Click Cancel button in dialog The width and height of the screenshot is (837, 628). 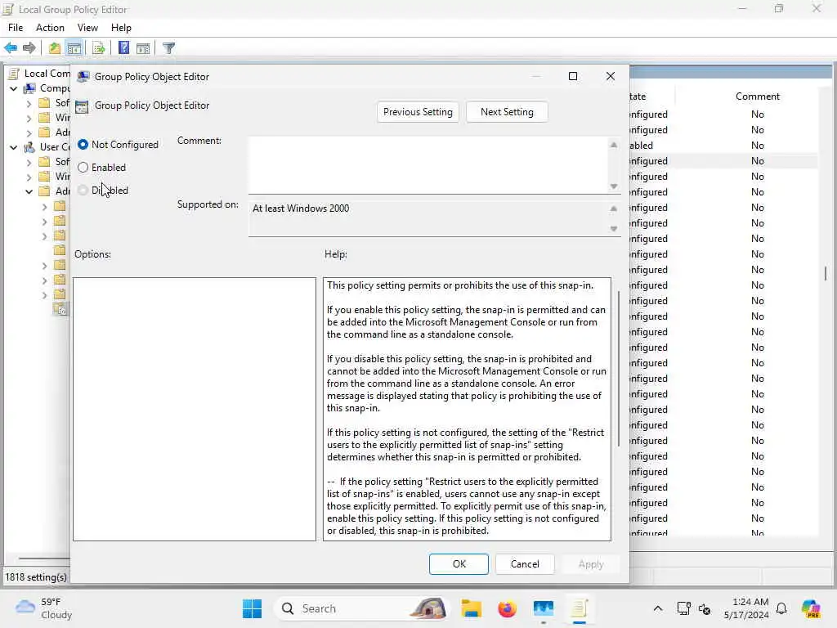525,564
